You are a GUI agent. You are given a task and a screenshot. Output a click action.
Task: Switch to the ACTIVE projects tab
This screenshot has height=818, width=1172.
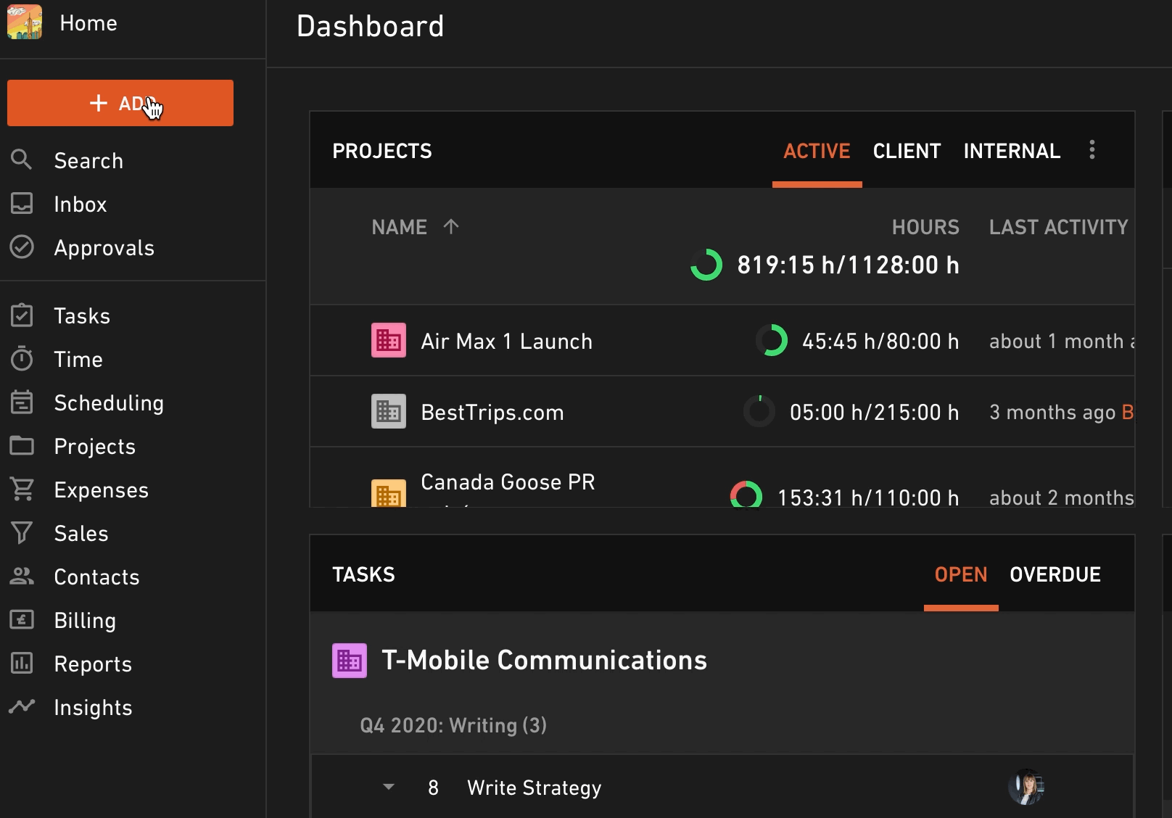pyautogui.click(x=817, y=151)
